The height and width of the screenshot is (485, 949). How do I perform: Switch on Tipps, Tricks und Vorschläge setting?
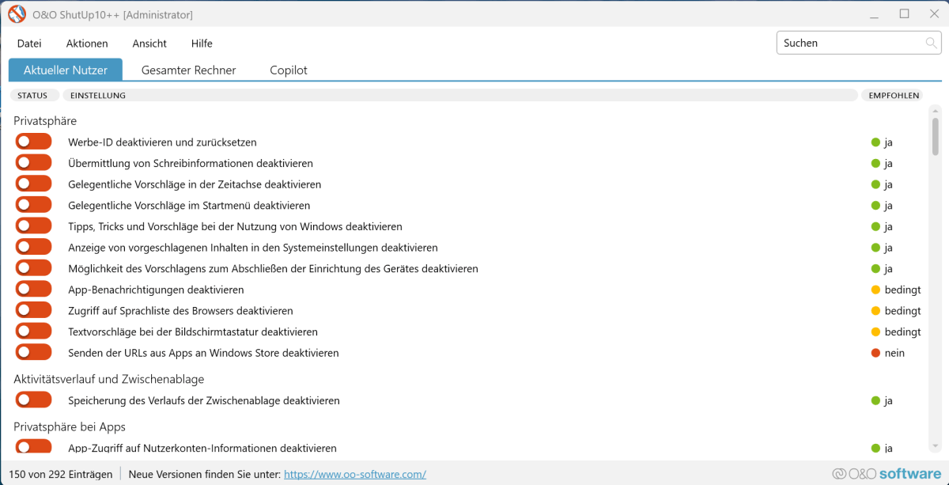coord(33,225)
